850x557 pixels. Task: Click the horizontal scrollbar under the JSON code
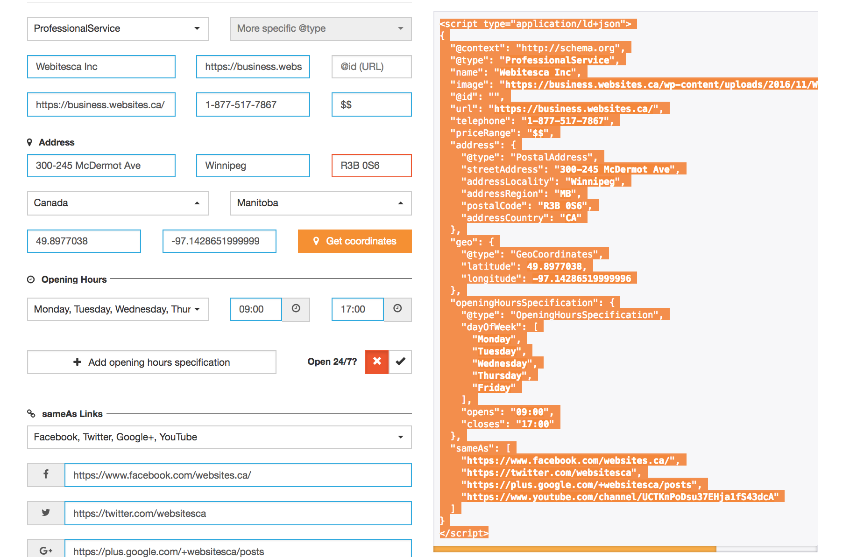pyautogui.click(x=574, y=549)
